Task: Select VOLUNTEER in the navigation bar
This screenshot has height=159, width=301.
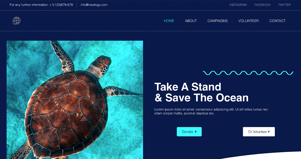Action: 248,21
